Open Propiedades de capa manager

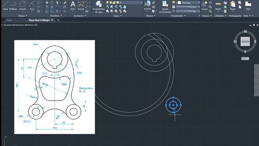98,7
